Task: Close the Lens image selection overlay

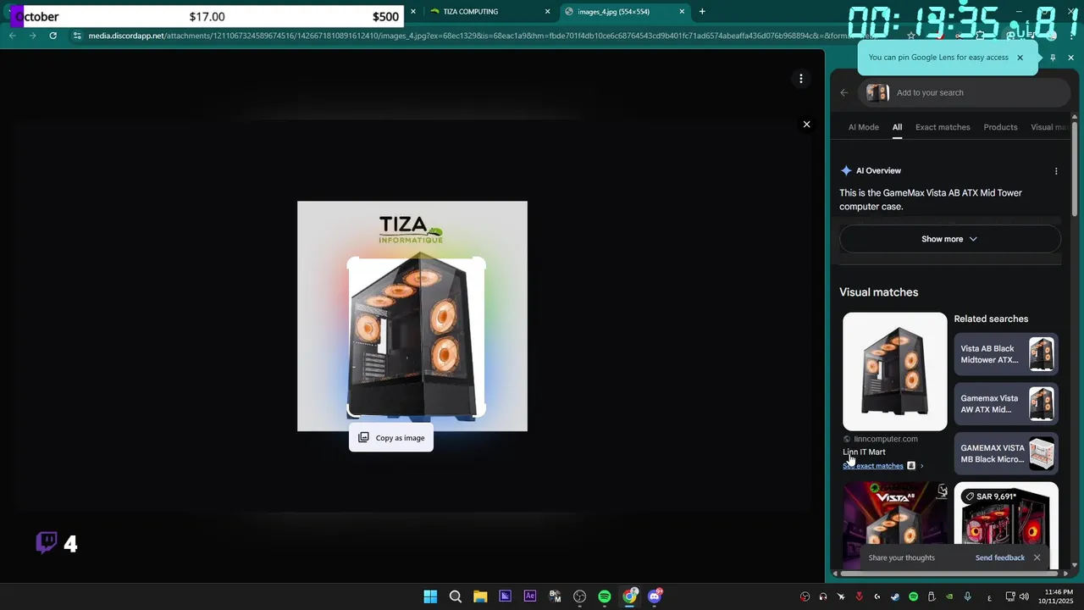Action: pos(806,125)
